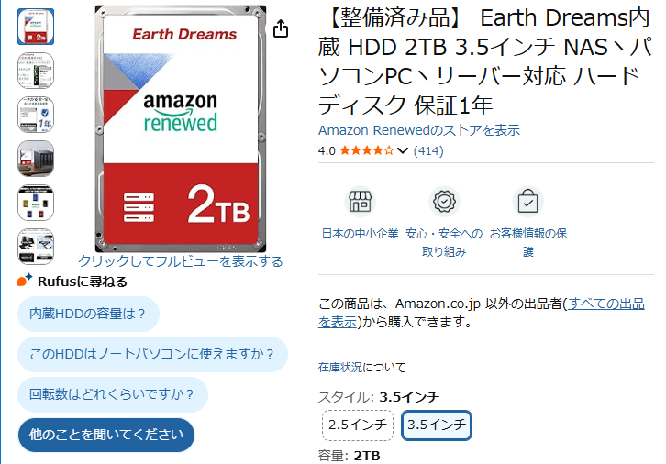Open full view of main product image

pyautogui.click(x=180, y=261)
